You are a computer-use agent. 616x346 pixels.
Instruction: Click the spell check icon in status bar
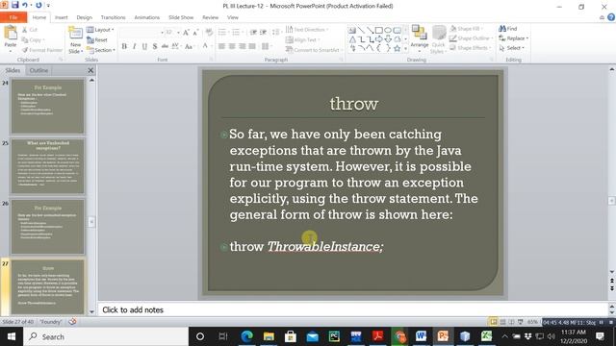[x=72, y=322]
